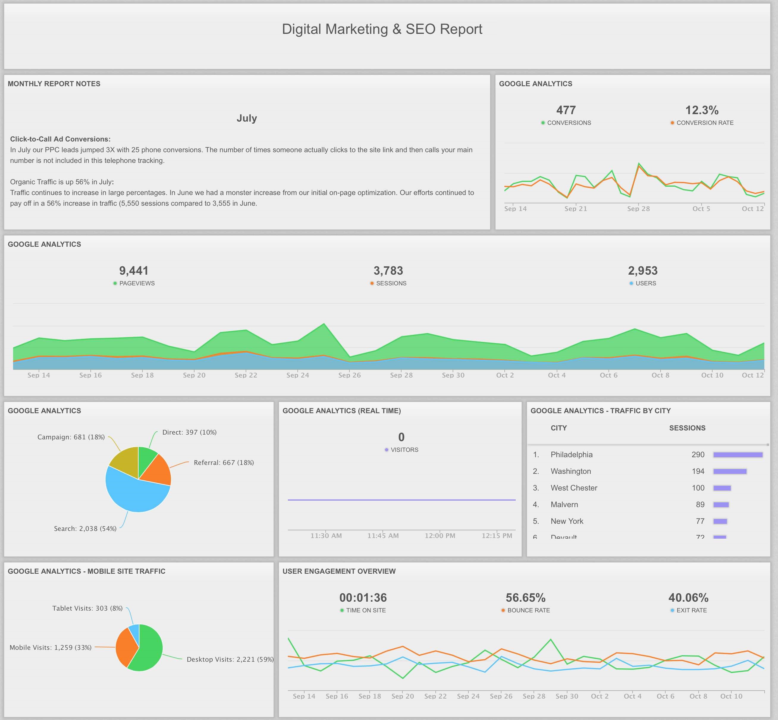The image size is (778, 720).
Task: Toggle the Conversions legend dot
Action: point(543,123)
